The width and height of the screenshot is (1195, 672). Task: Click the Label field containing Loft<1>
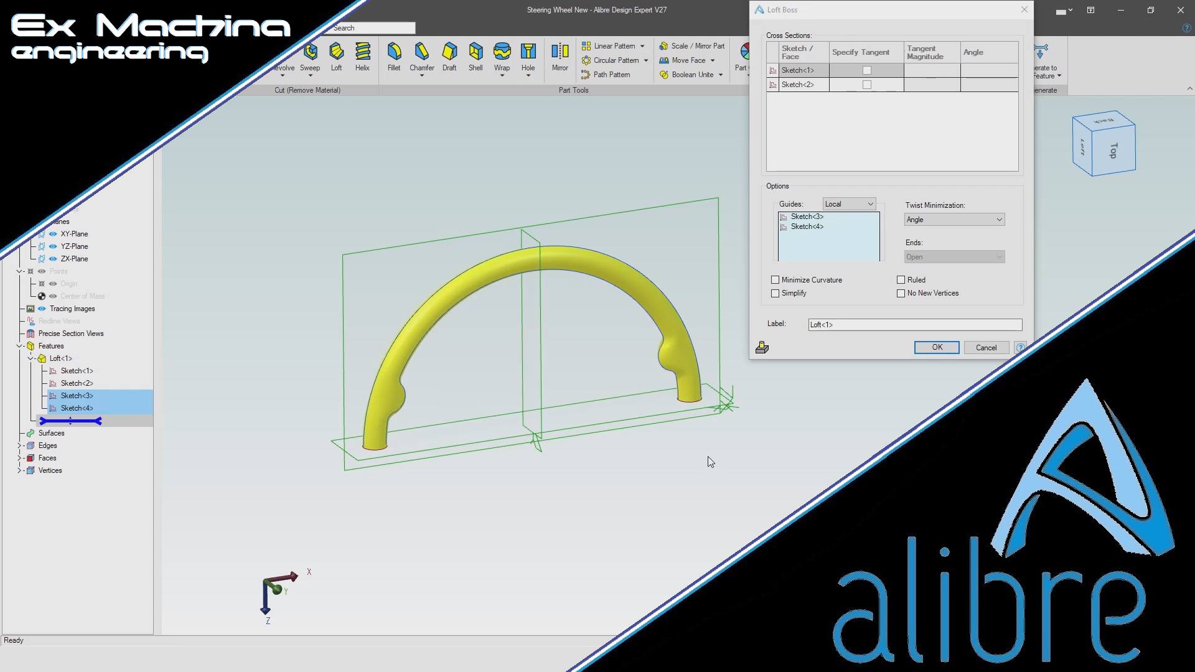[914, 325]
